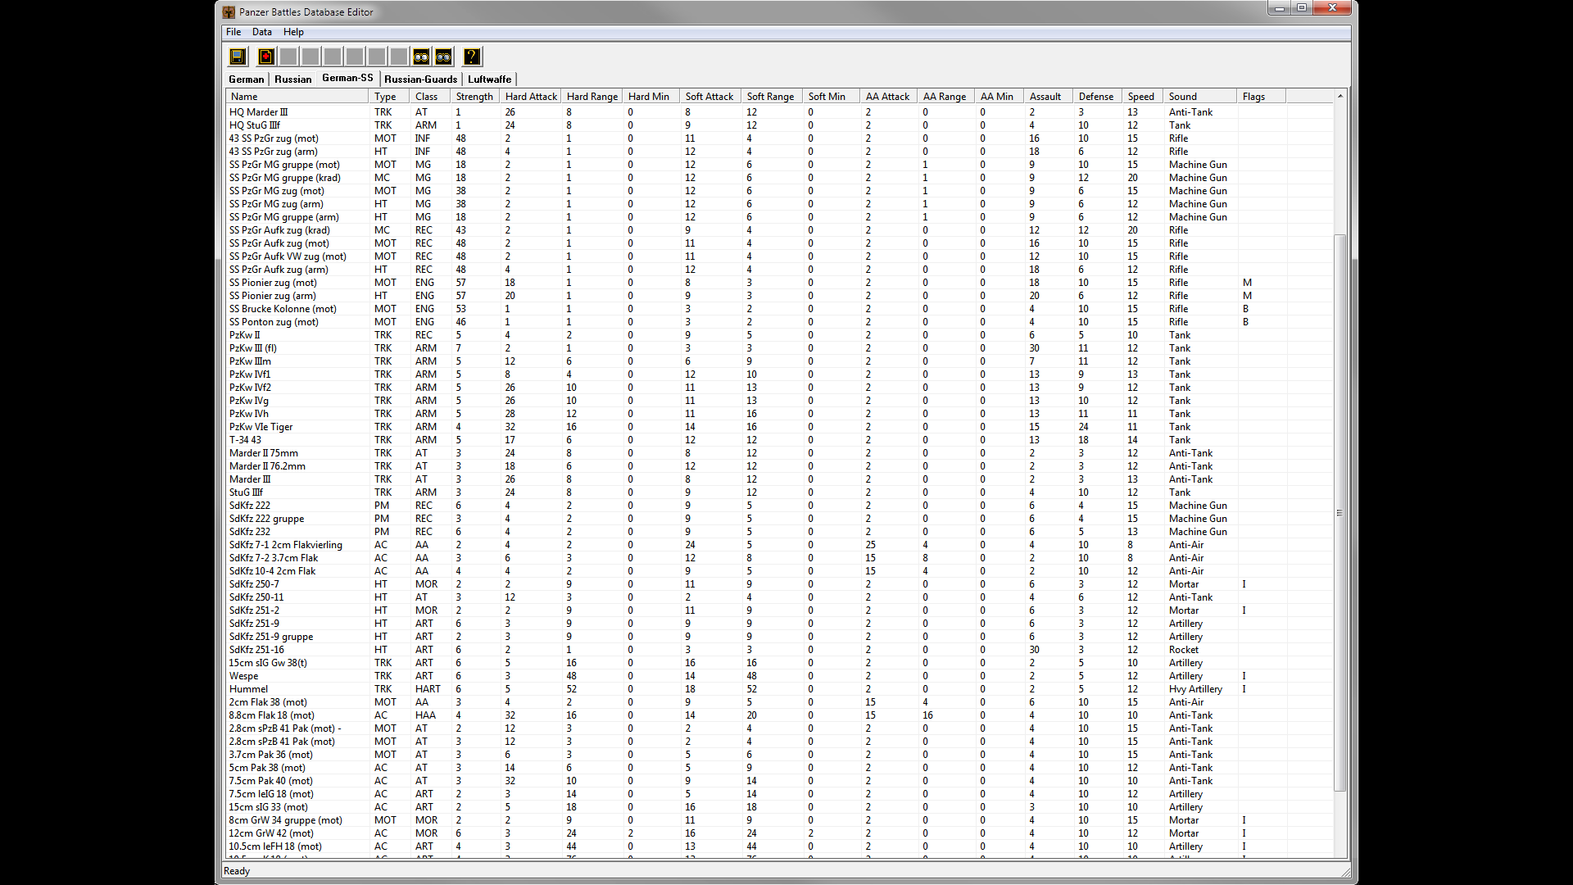Open the Luftwaffe tab

pyautogui.click(x=490, y=79)
